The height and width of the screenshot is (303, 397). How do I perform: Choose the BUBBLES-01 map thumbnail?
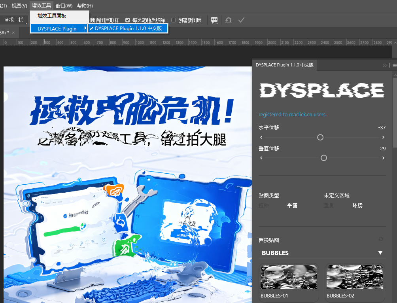point(289,277)
